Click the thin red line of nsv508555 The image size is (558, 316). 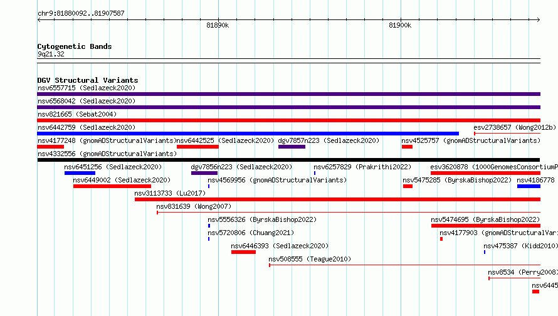[x=404, y=265]
